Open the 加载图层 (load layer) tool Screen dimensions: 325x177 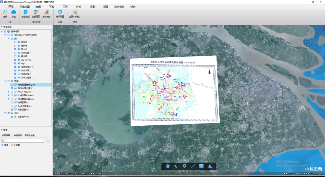36,12
